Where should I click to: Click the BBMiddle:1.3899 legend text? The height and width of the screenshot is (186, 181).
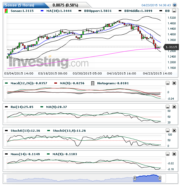point(138,11)
